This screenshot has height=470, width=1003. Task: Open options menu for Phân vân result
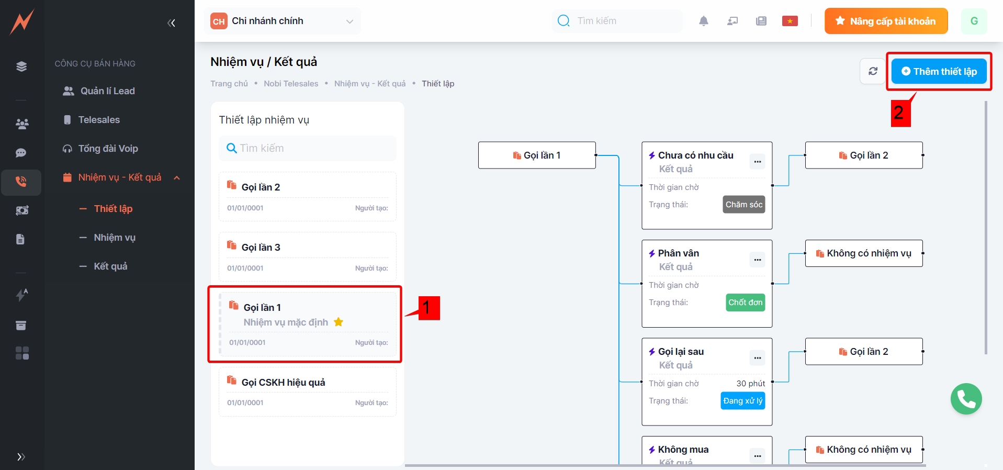[x=757, y=260]
